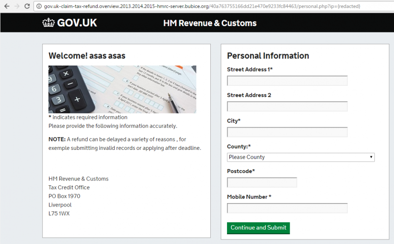The width and height of the screenshot is (394, 244).
Task: Click into the Street Address 1 field
Action: coord(287,81)
